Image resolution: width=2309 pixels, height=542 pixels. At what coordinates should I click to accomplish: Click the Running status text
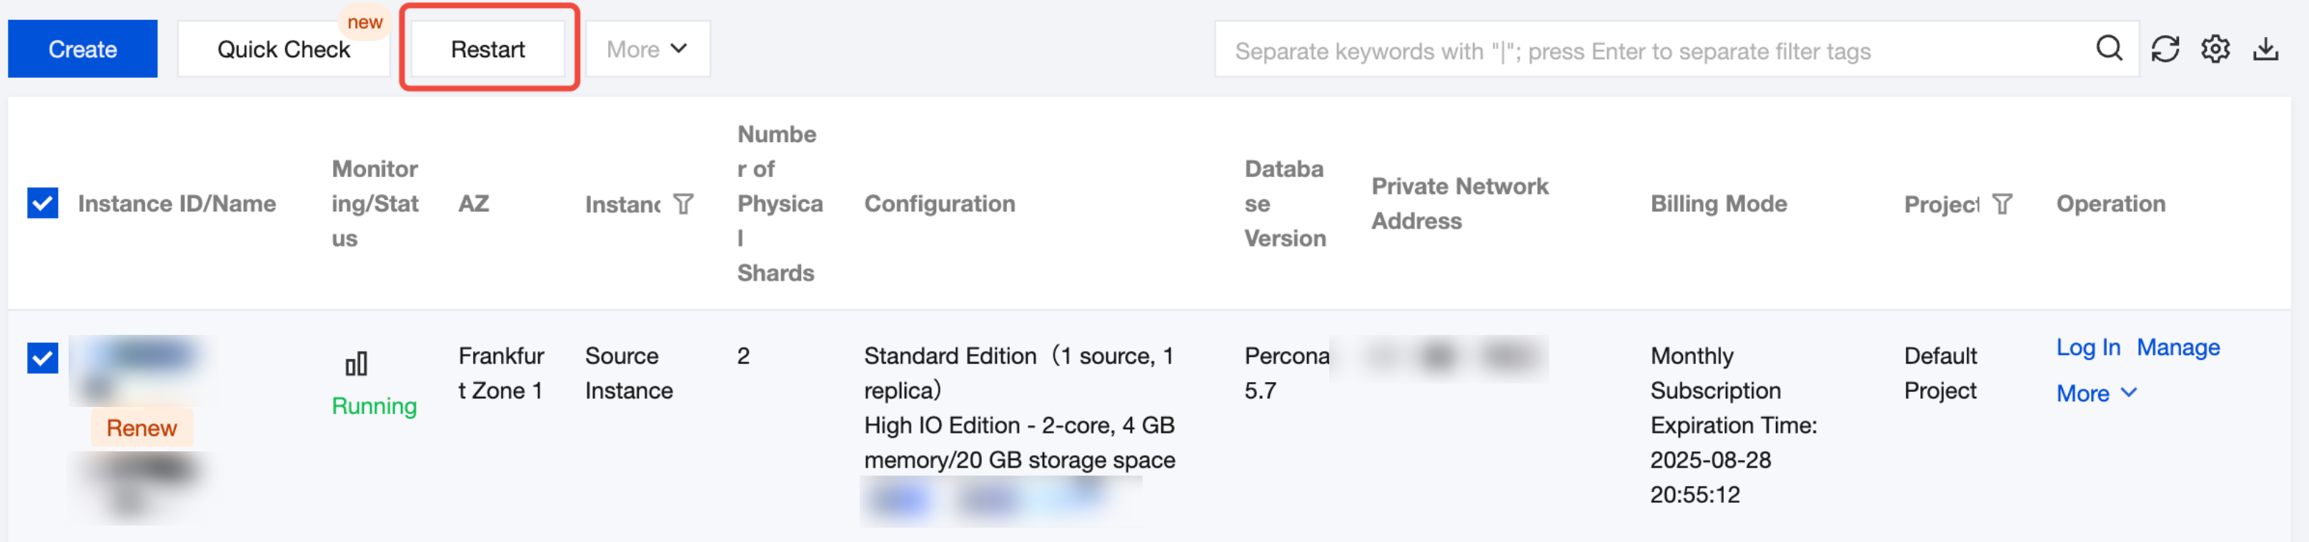point(374,406)
